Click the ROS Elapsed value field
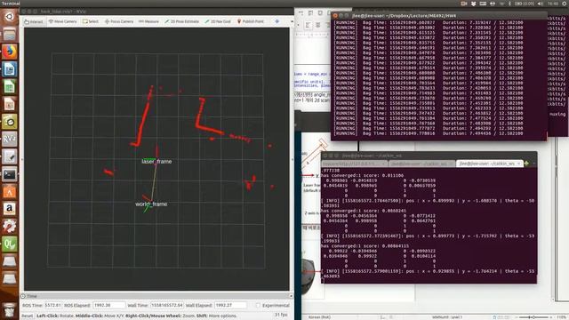569x320 pixels. (x=108, y=306)
